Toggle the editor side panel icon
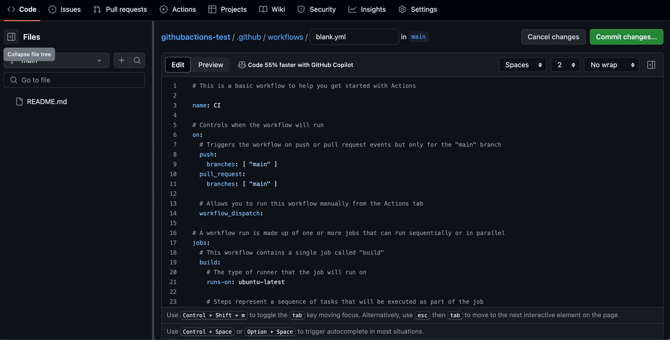This screenshot has height=340, width=670. (651, 65)
